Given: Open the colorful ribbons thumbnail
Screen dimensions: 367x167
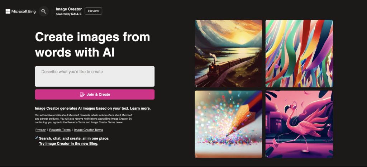Looking at the screenshot, I should click(x=299, y=53).
